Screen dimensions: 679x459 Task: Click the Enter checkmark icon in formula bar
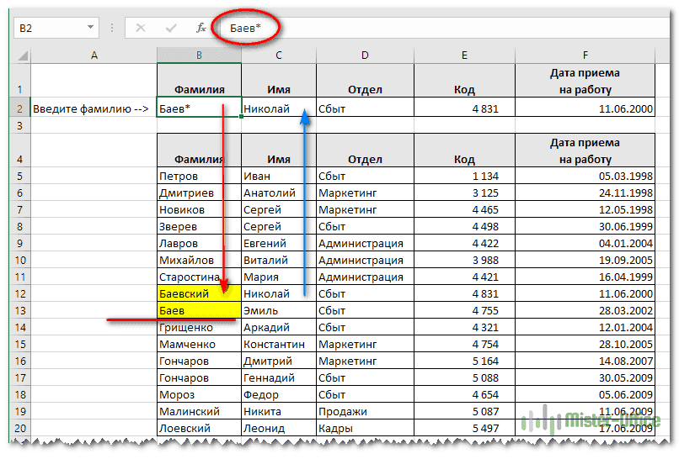pos(171,28)
